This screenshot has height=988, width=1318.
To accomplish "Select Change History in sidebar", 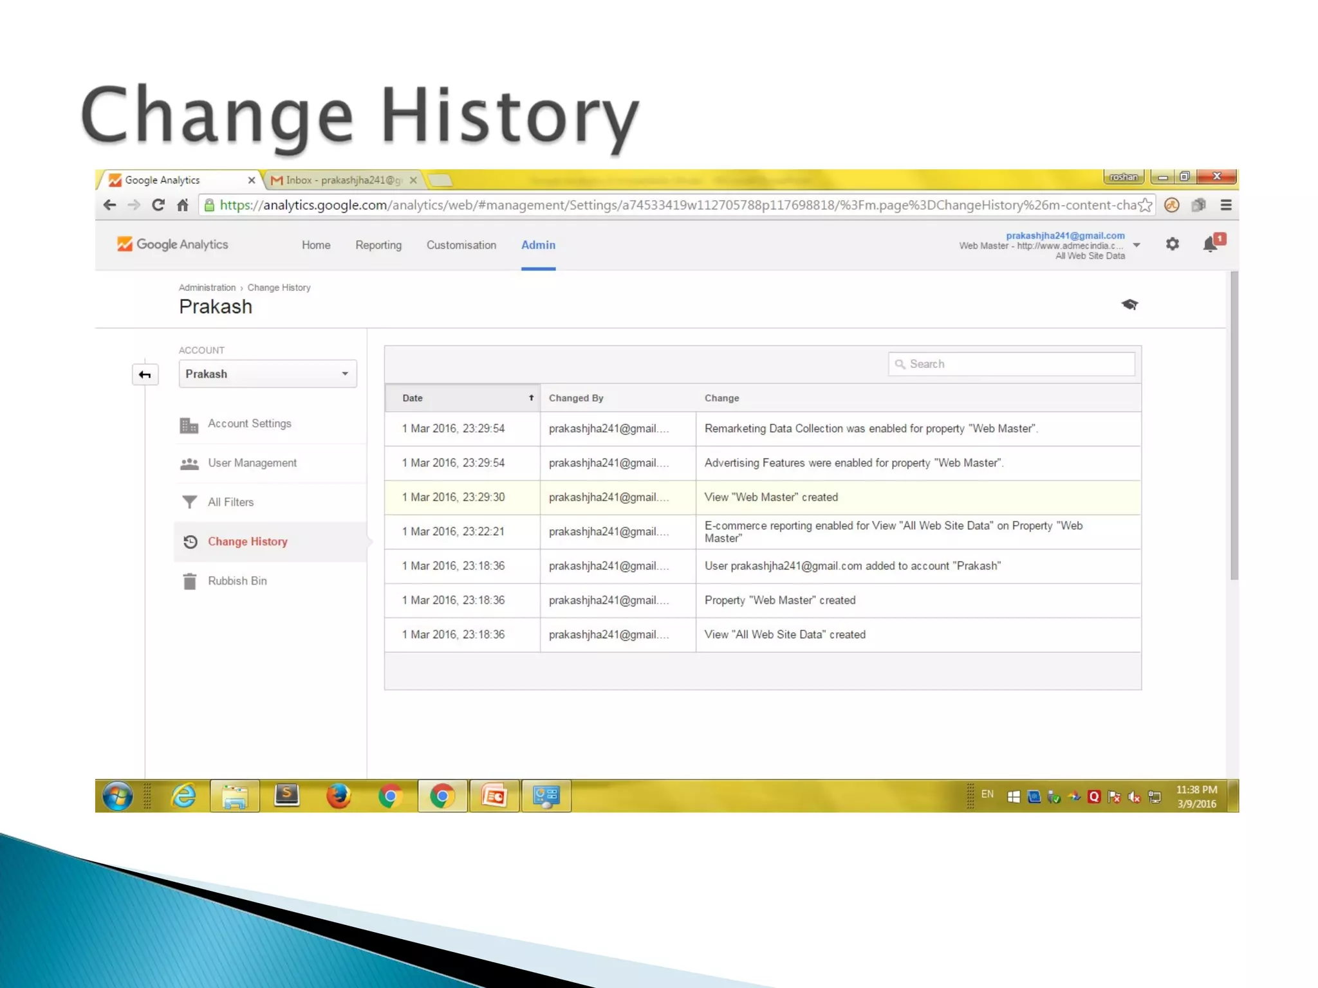I will point(247,542).
